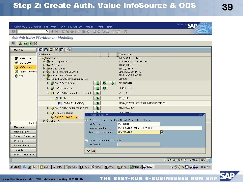Expand the status bar system info arrow
This screenshot has height=182, width=243.
[165, 160]
